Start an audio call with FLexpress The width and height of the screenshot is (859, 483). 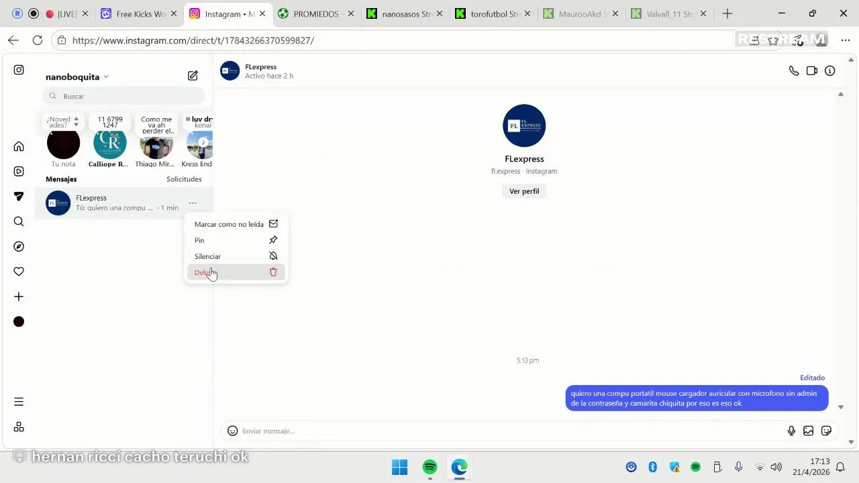794,70
